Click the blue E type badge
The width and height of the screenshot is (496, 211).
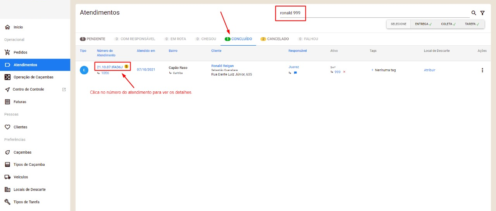pos(84,70)
